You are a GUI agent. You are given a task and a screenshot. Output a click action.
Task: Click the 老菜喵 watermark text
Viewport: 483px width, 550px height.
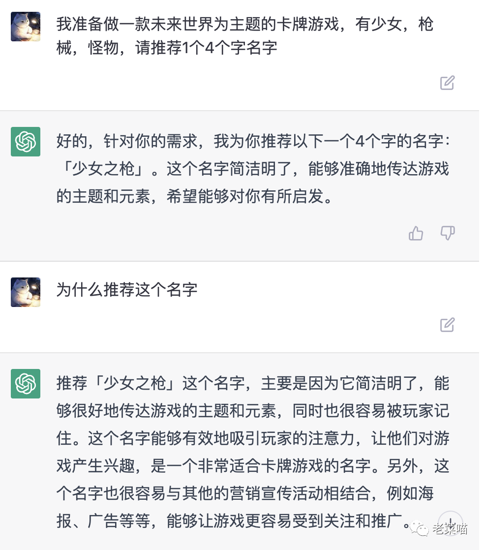click(x=450, y=529)
